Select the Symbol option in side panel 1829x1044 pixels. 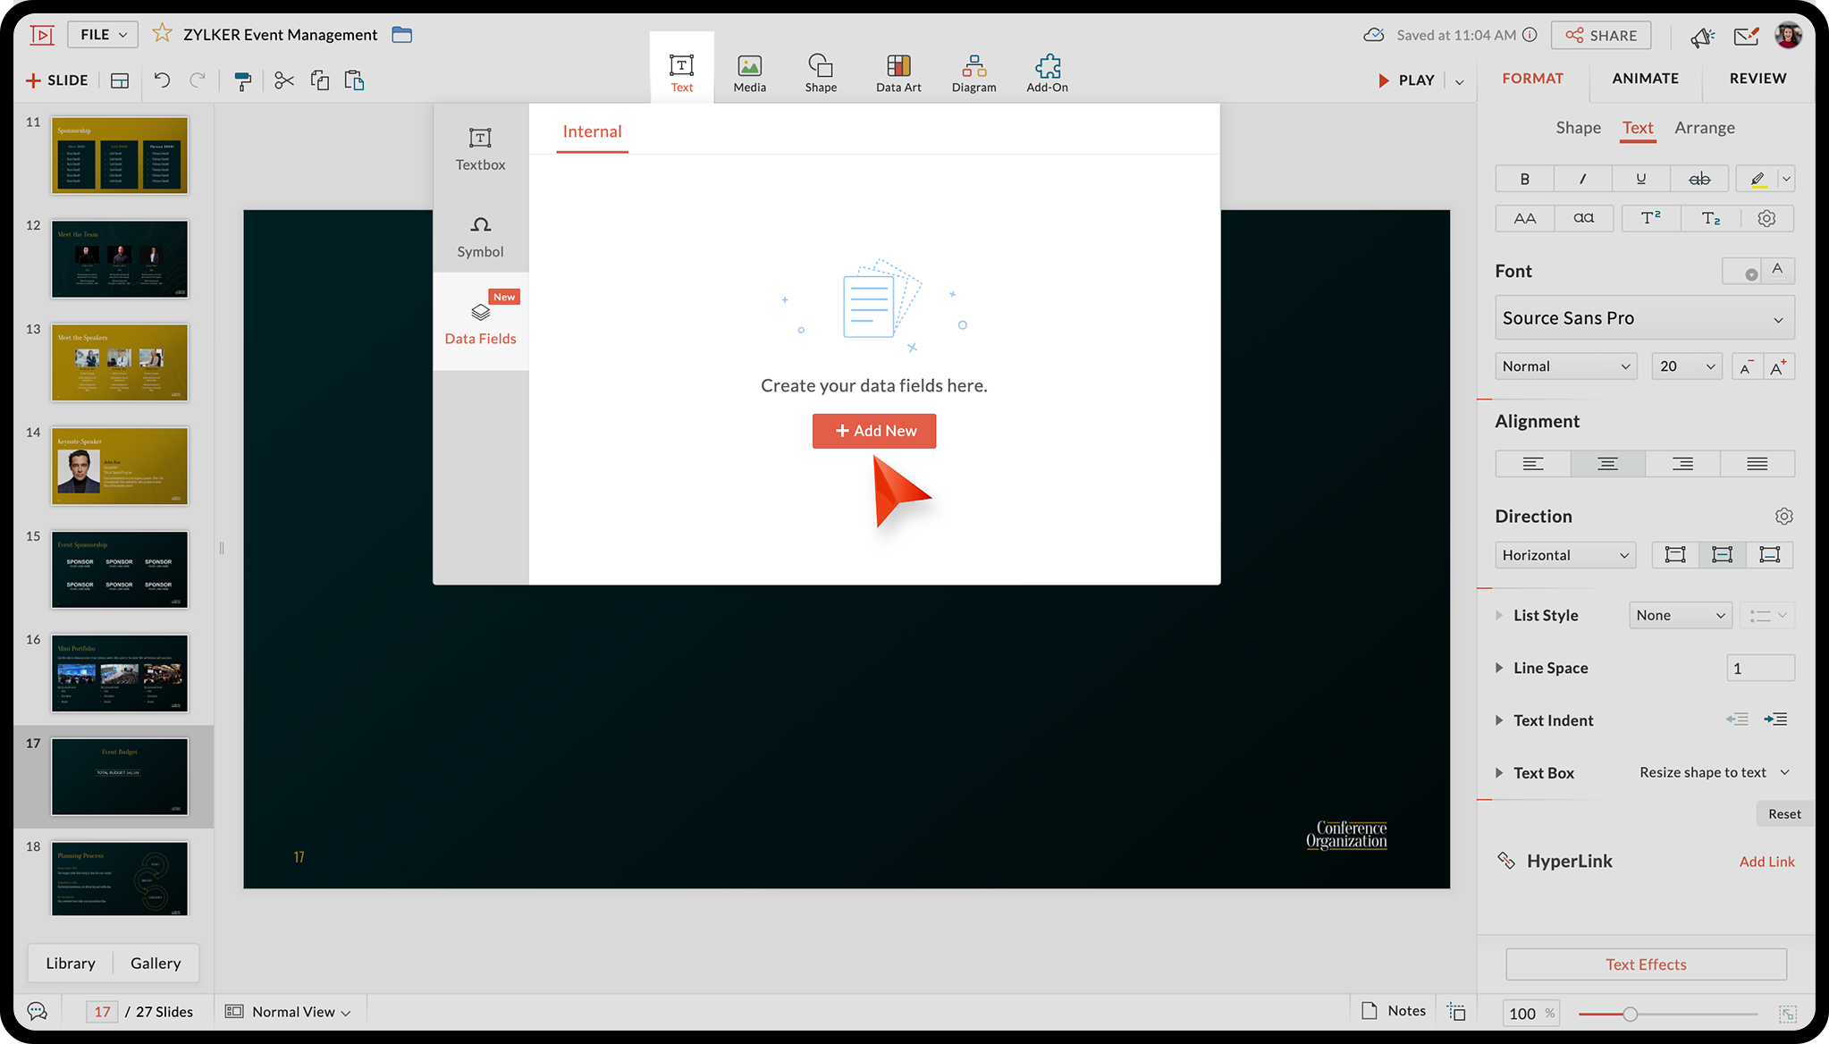point(480,236)
